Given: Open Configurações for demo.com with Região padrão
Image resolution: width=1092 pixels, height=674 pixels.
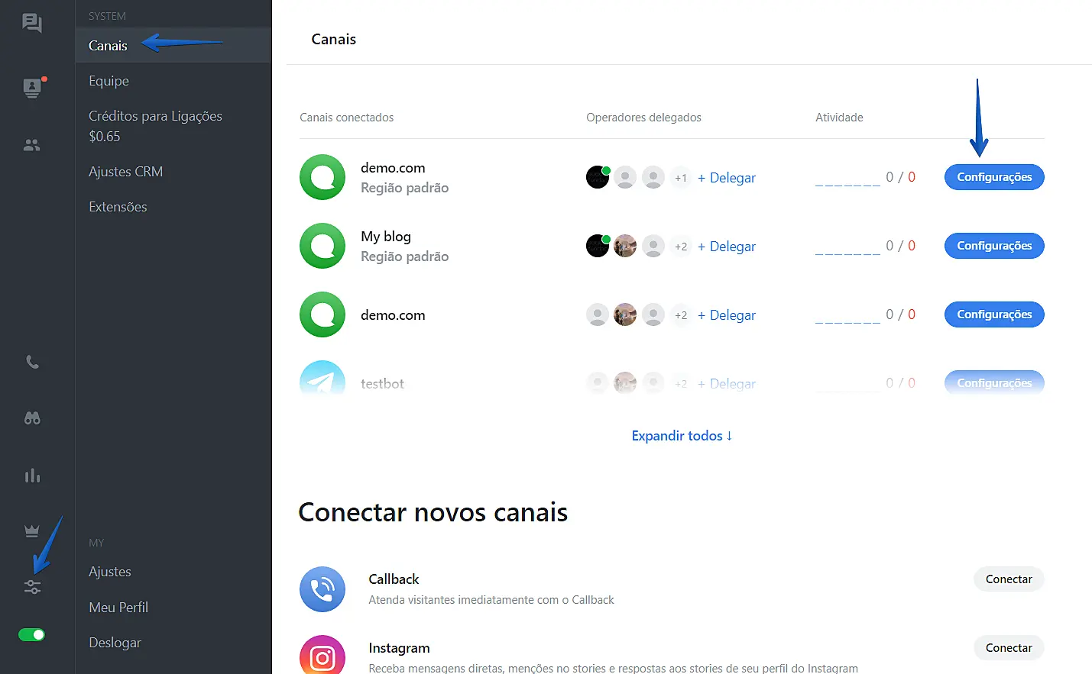Looking at the screenshot, I should tap(994, 177).
